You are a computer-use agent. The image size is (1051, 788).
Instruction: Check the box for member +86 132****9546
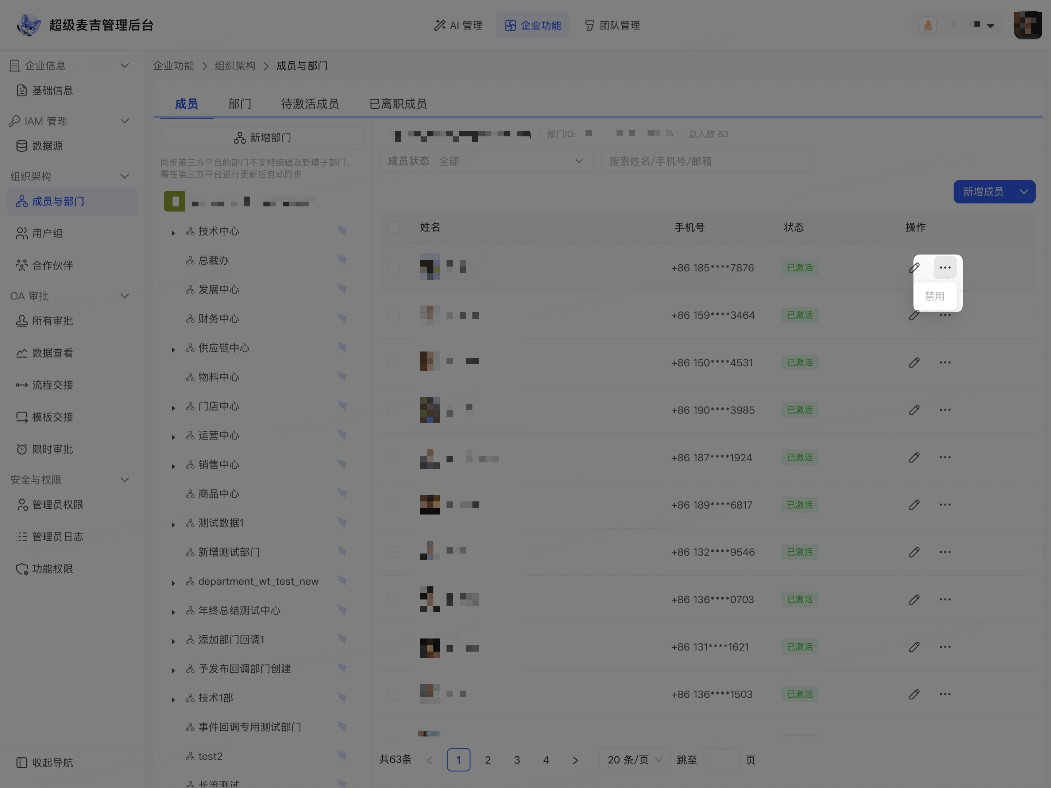pos(393,552)
